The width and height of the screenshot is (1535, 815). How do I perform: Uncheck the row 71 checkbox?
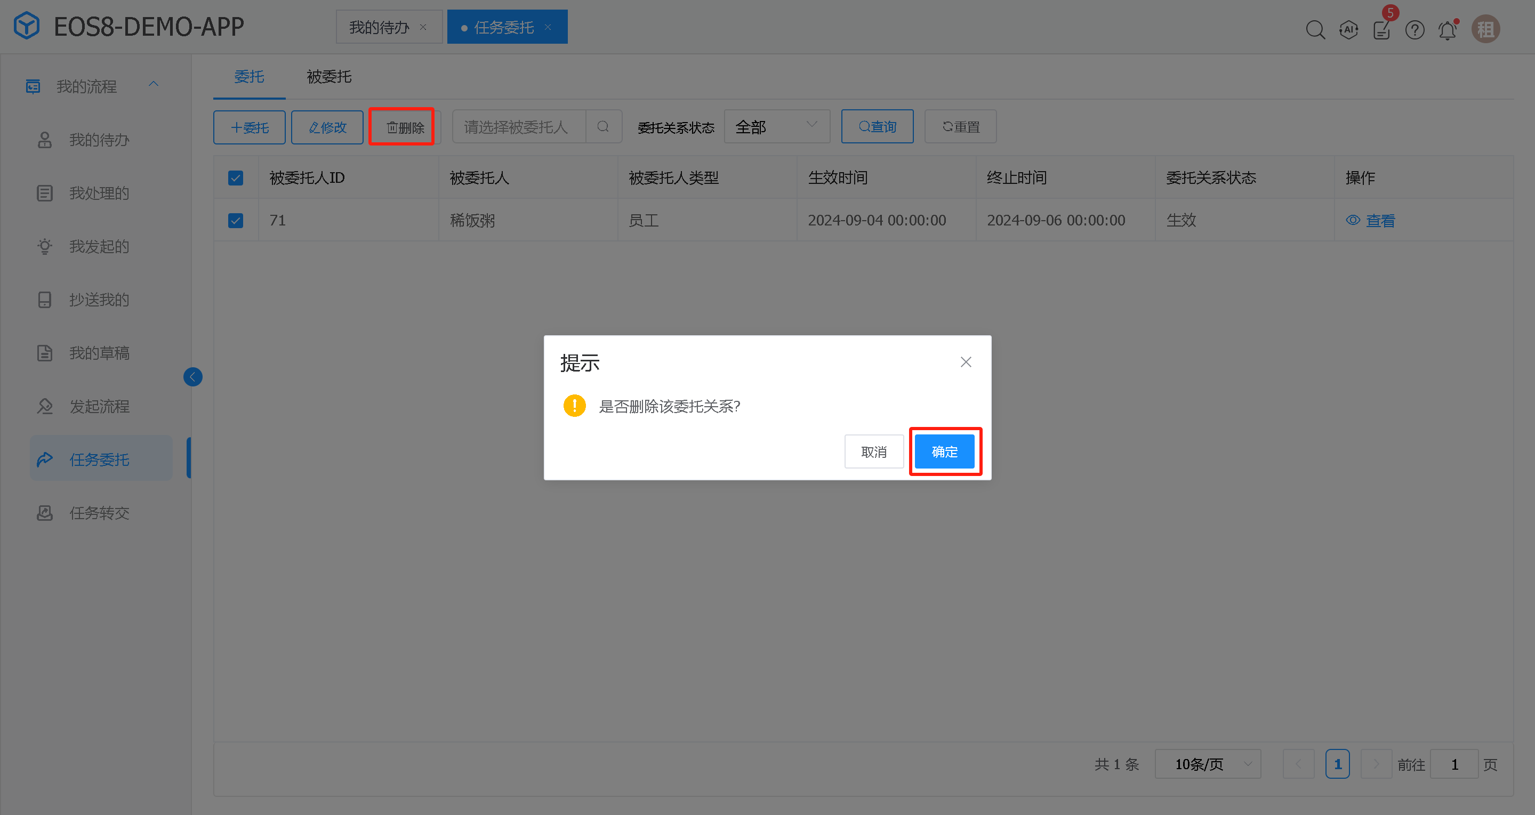click(235, 221)
